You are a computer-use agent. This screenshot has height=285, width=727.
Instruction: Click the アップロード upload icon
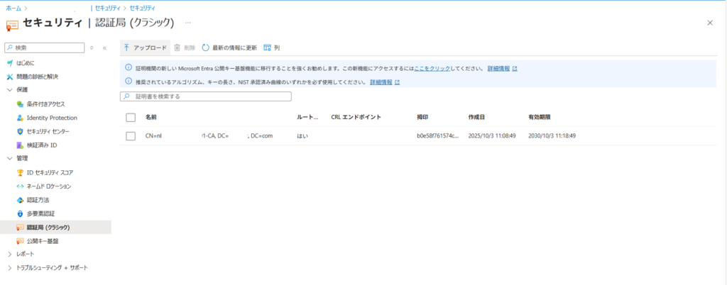tap(126, 48)
